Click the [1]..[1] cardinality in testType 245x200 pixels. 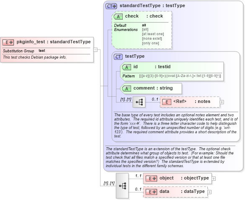(126, 99)
